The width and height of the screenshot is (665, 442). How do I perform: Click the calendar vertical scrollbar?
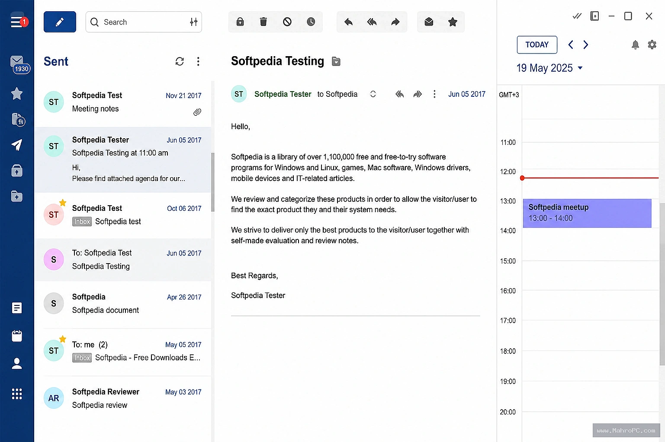coord(662,284)
